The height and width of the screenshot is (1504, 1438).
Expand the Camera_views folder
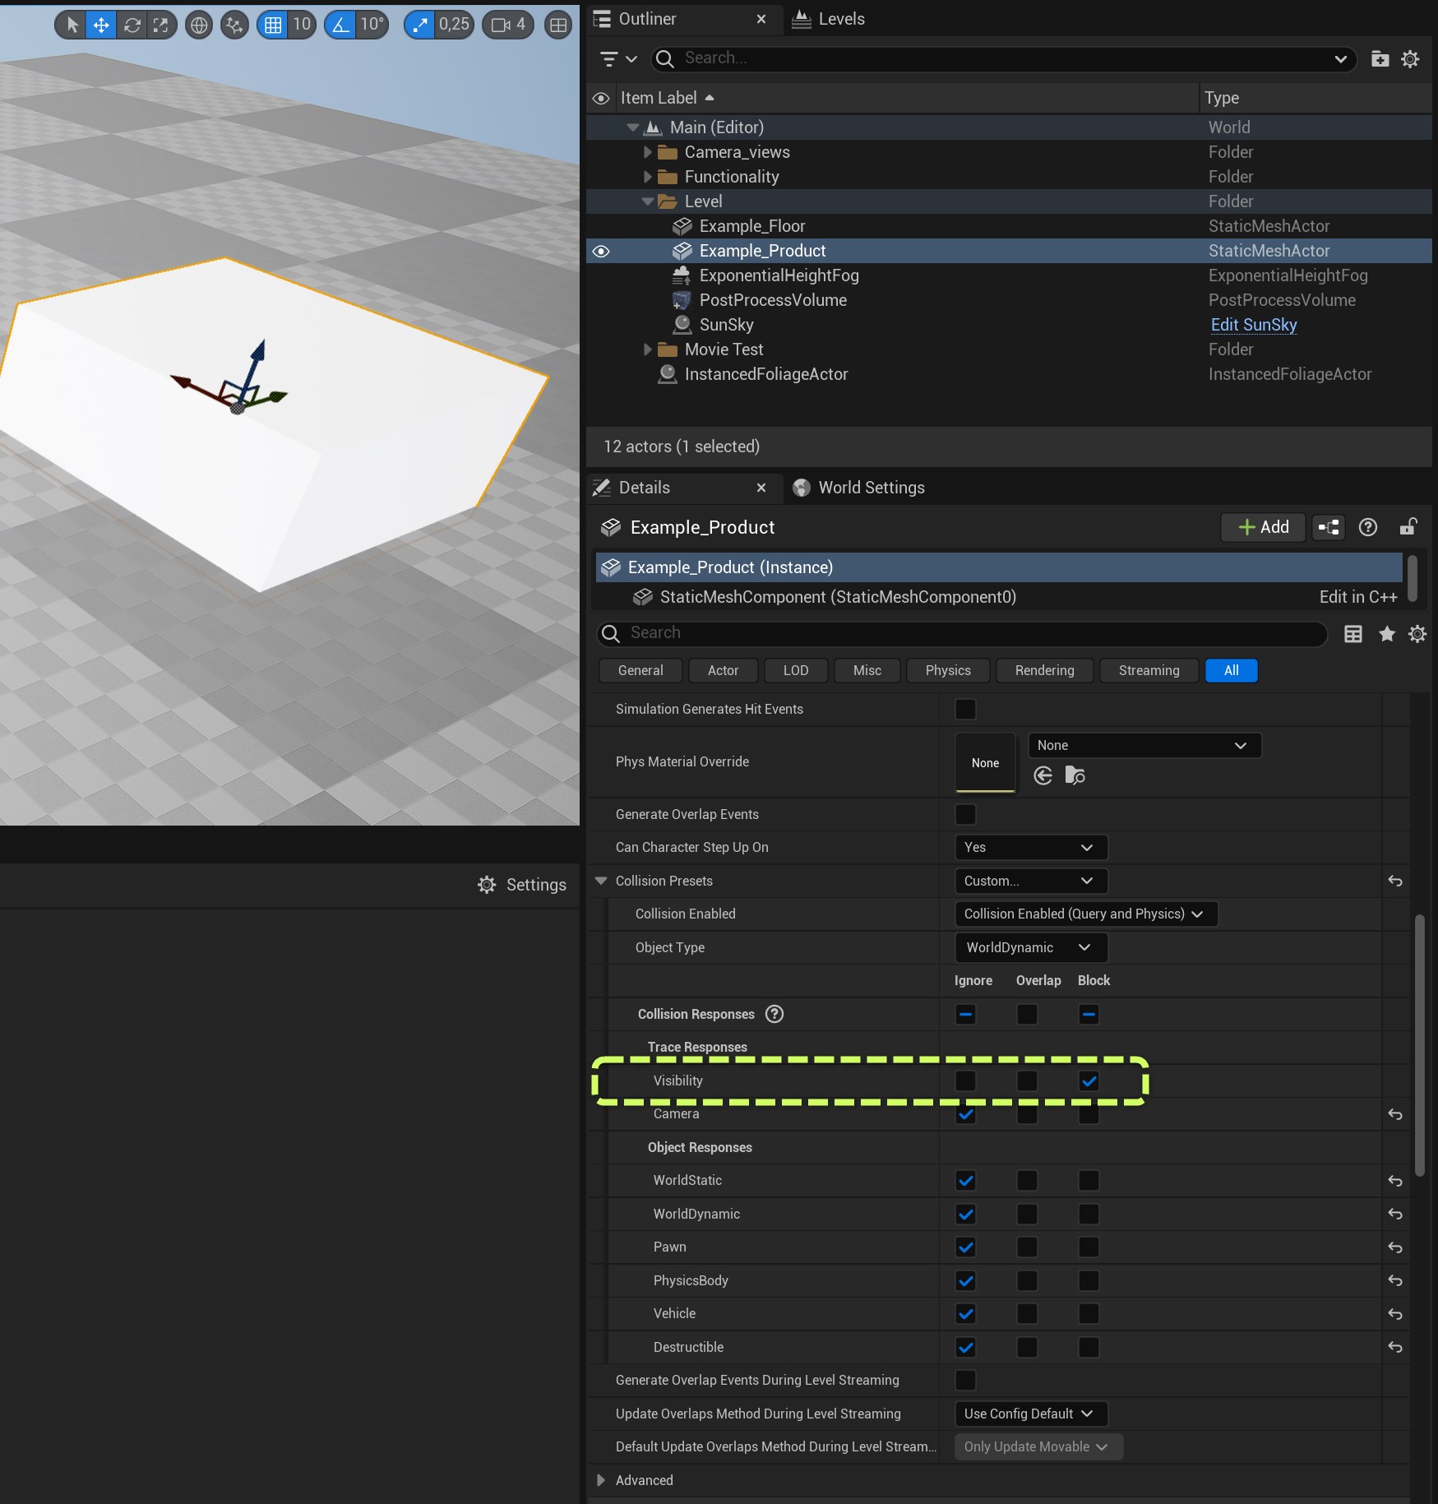tap(647, 152)
